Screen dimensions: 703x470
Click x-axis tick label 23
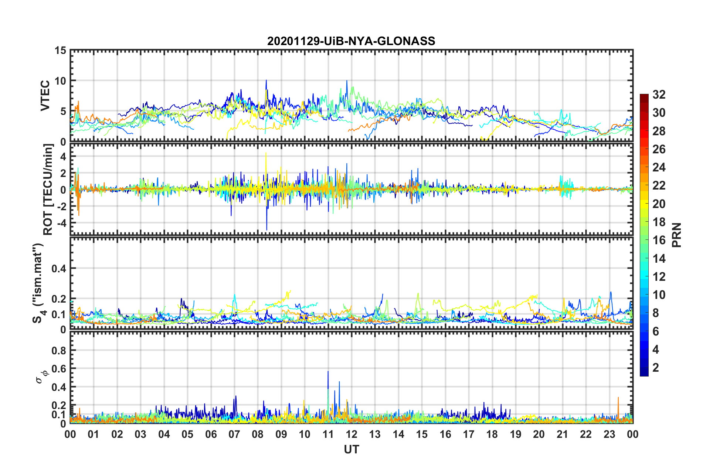pos(609,434)
